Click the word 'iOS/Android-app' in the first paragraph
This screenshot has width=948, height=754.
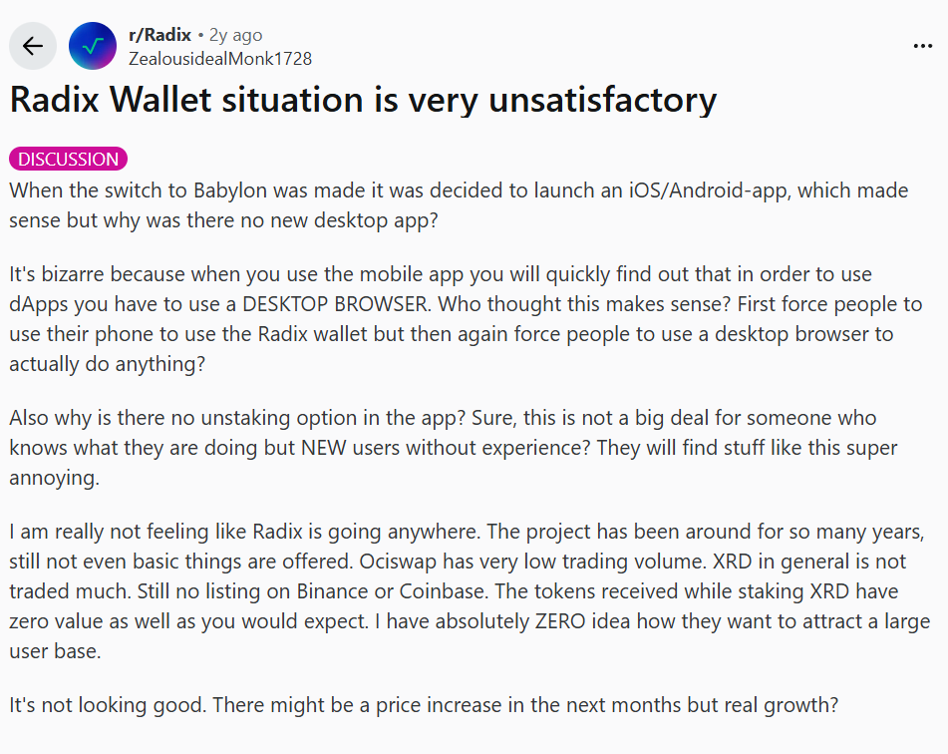click(695, 189)
